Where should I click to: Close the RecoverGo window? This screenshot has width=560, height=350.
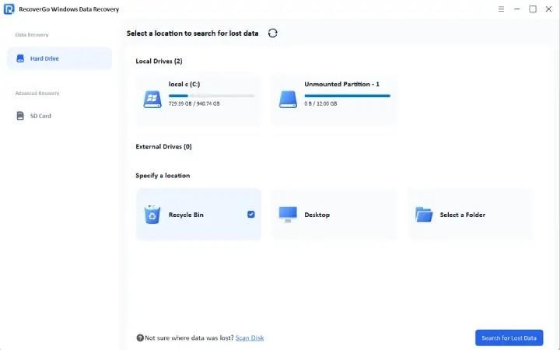click(x=548, y=9)
